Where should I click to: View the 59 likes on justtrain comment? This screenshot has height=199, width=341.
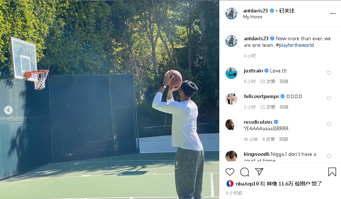coord(268,82)
